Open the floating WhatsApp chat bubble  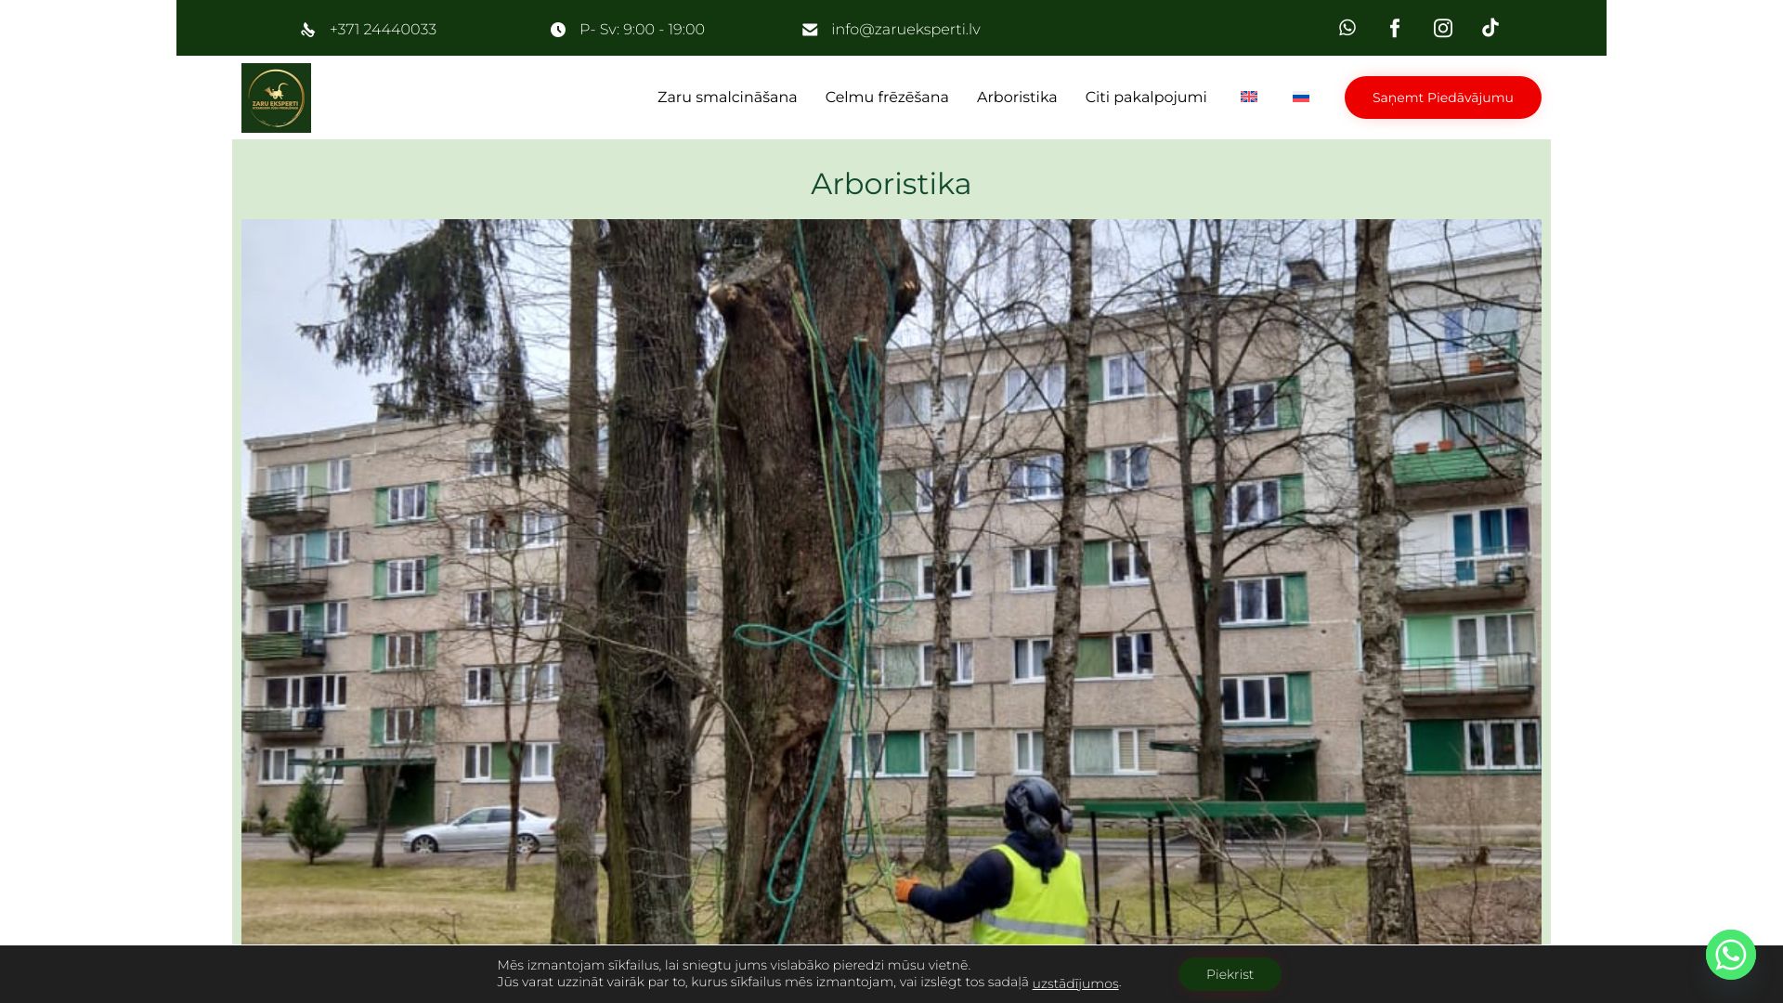(1730, 954)
